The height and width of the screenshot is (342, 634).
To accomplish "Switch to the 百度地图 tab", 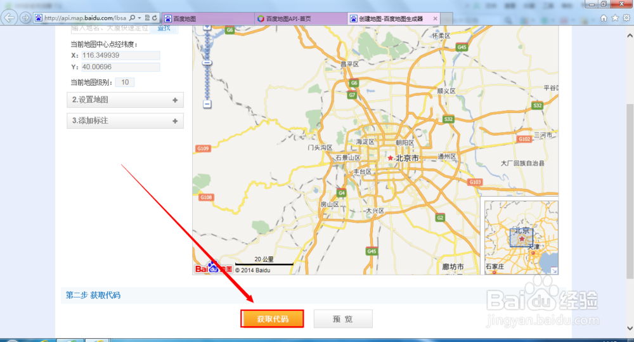I will tap(208, 18).
